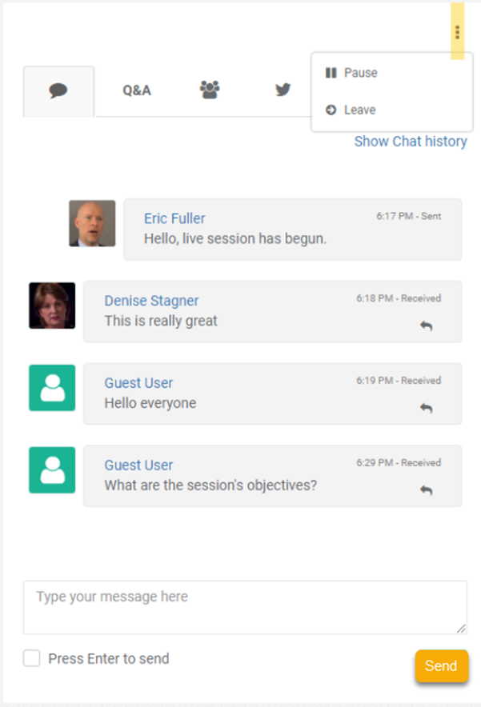Click the second Guest User avatar icon
This screenshot has height=707, width=481.
coord(52,470)
